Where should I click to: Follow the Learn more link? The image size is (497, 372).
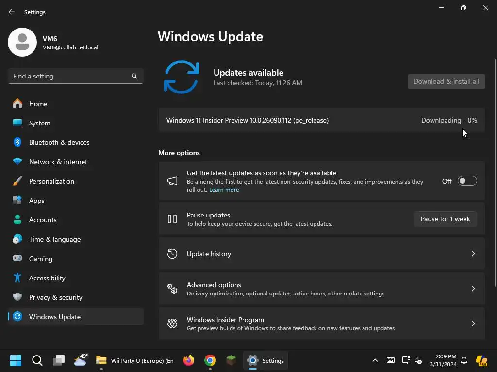(x=224, y=190)
